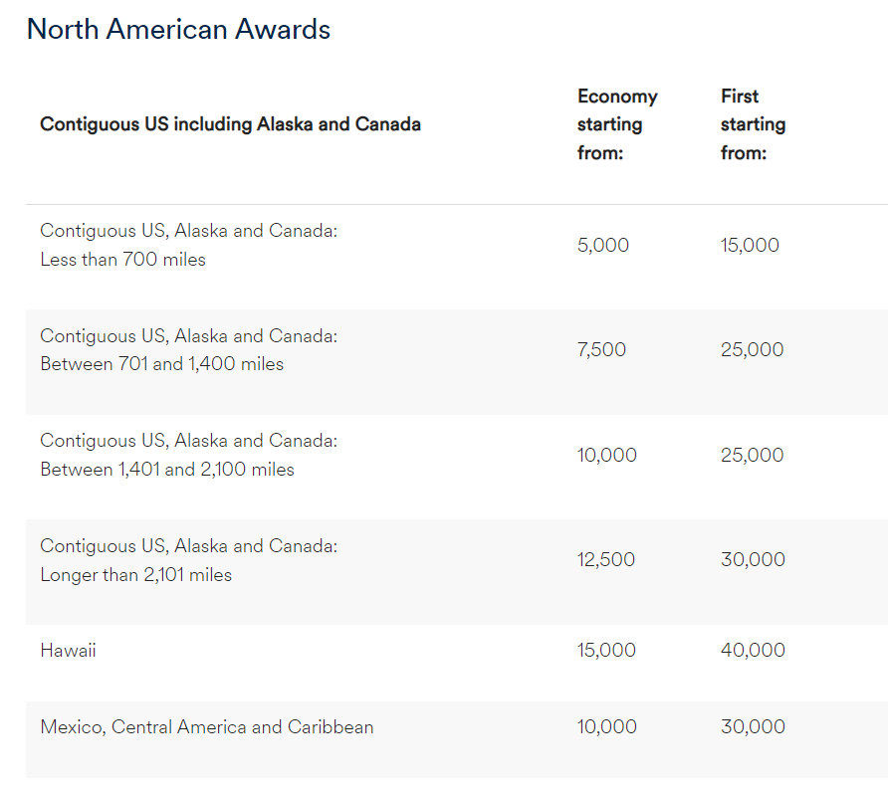Click the Mexico, Central America and Caribbean label
The image size is (888, 792).
point(207,727)
